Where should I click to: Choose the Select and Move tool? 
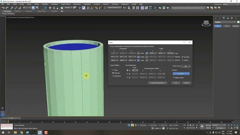click(50, 8)
